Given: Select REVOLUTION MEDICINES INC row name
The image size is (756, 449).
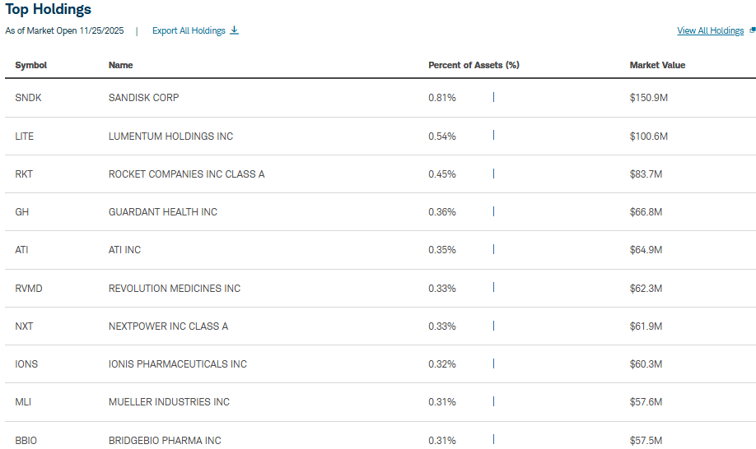Looking at the screenshot, I should (175, 289).
